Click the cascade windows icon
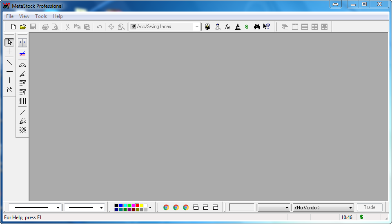Screen dimensions: 392x224 pyautogui.click(x=285, y=27)
